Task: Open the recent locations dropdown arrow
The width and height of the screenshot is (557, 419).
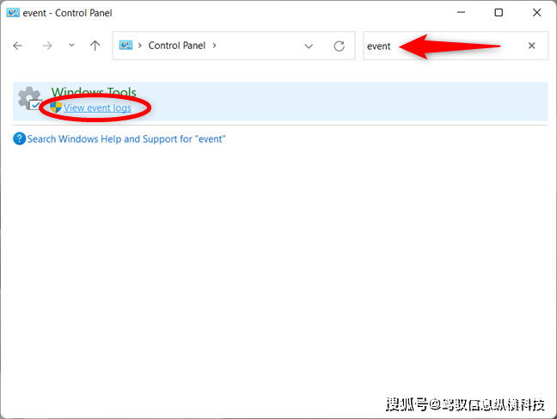Action: coord(71,46)
